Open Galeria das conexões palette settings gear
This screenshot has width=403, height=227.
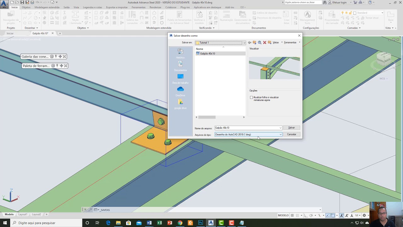[52, 56]
